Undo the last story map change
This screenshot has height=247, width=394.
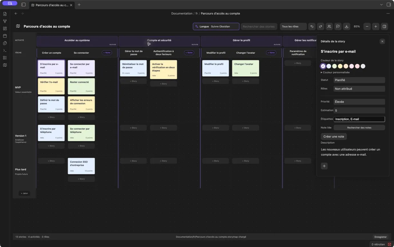312,26
